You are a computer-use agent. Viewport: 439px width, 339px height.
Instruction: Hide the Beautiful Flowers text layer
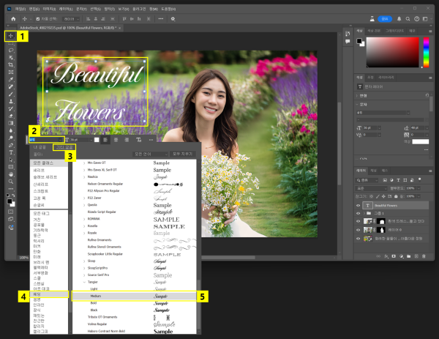358,206
